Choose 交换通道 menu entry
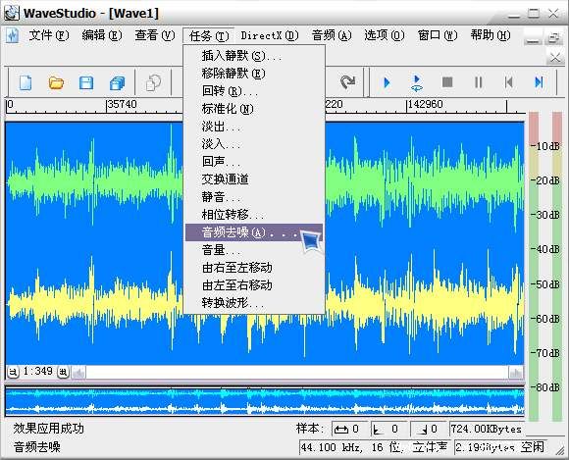The width and height of the screenshot is (569, 460). pyautogui.click(x=254, y=179)
